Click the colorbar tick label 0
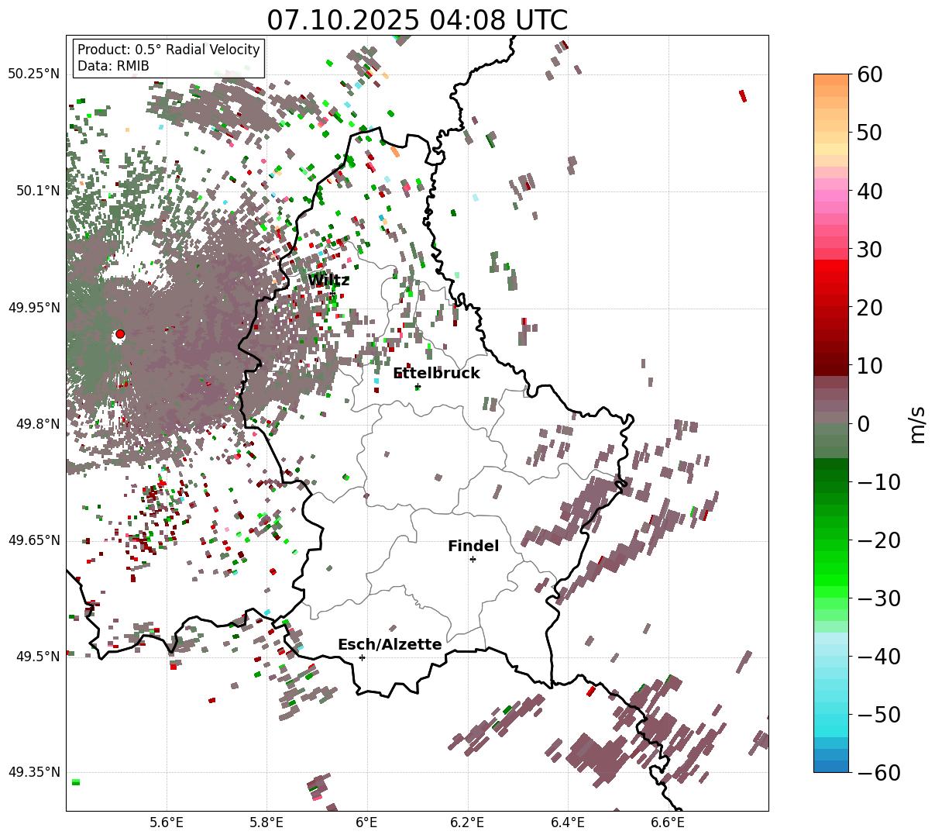 coord(863,424)
